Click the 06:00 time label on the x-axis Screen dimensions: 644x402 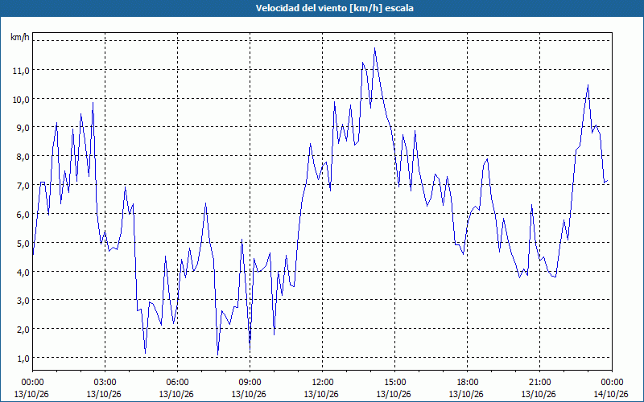[177, 383]
